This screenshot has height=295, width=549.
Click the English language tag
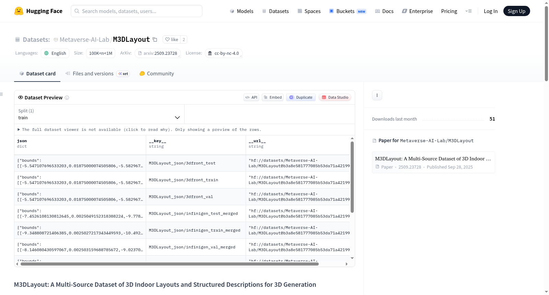pyautogui.click(x=55, y=53)
